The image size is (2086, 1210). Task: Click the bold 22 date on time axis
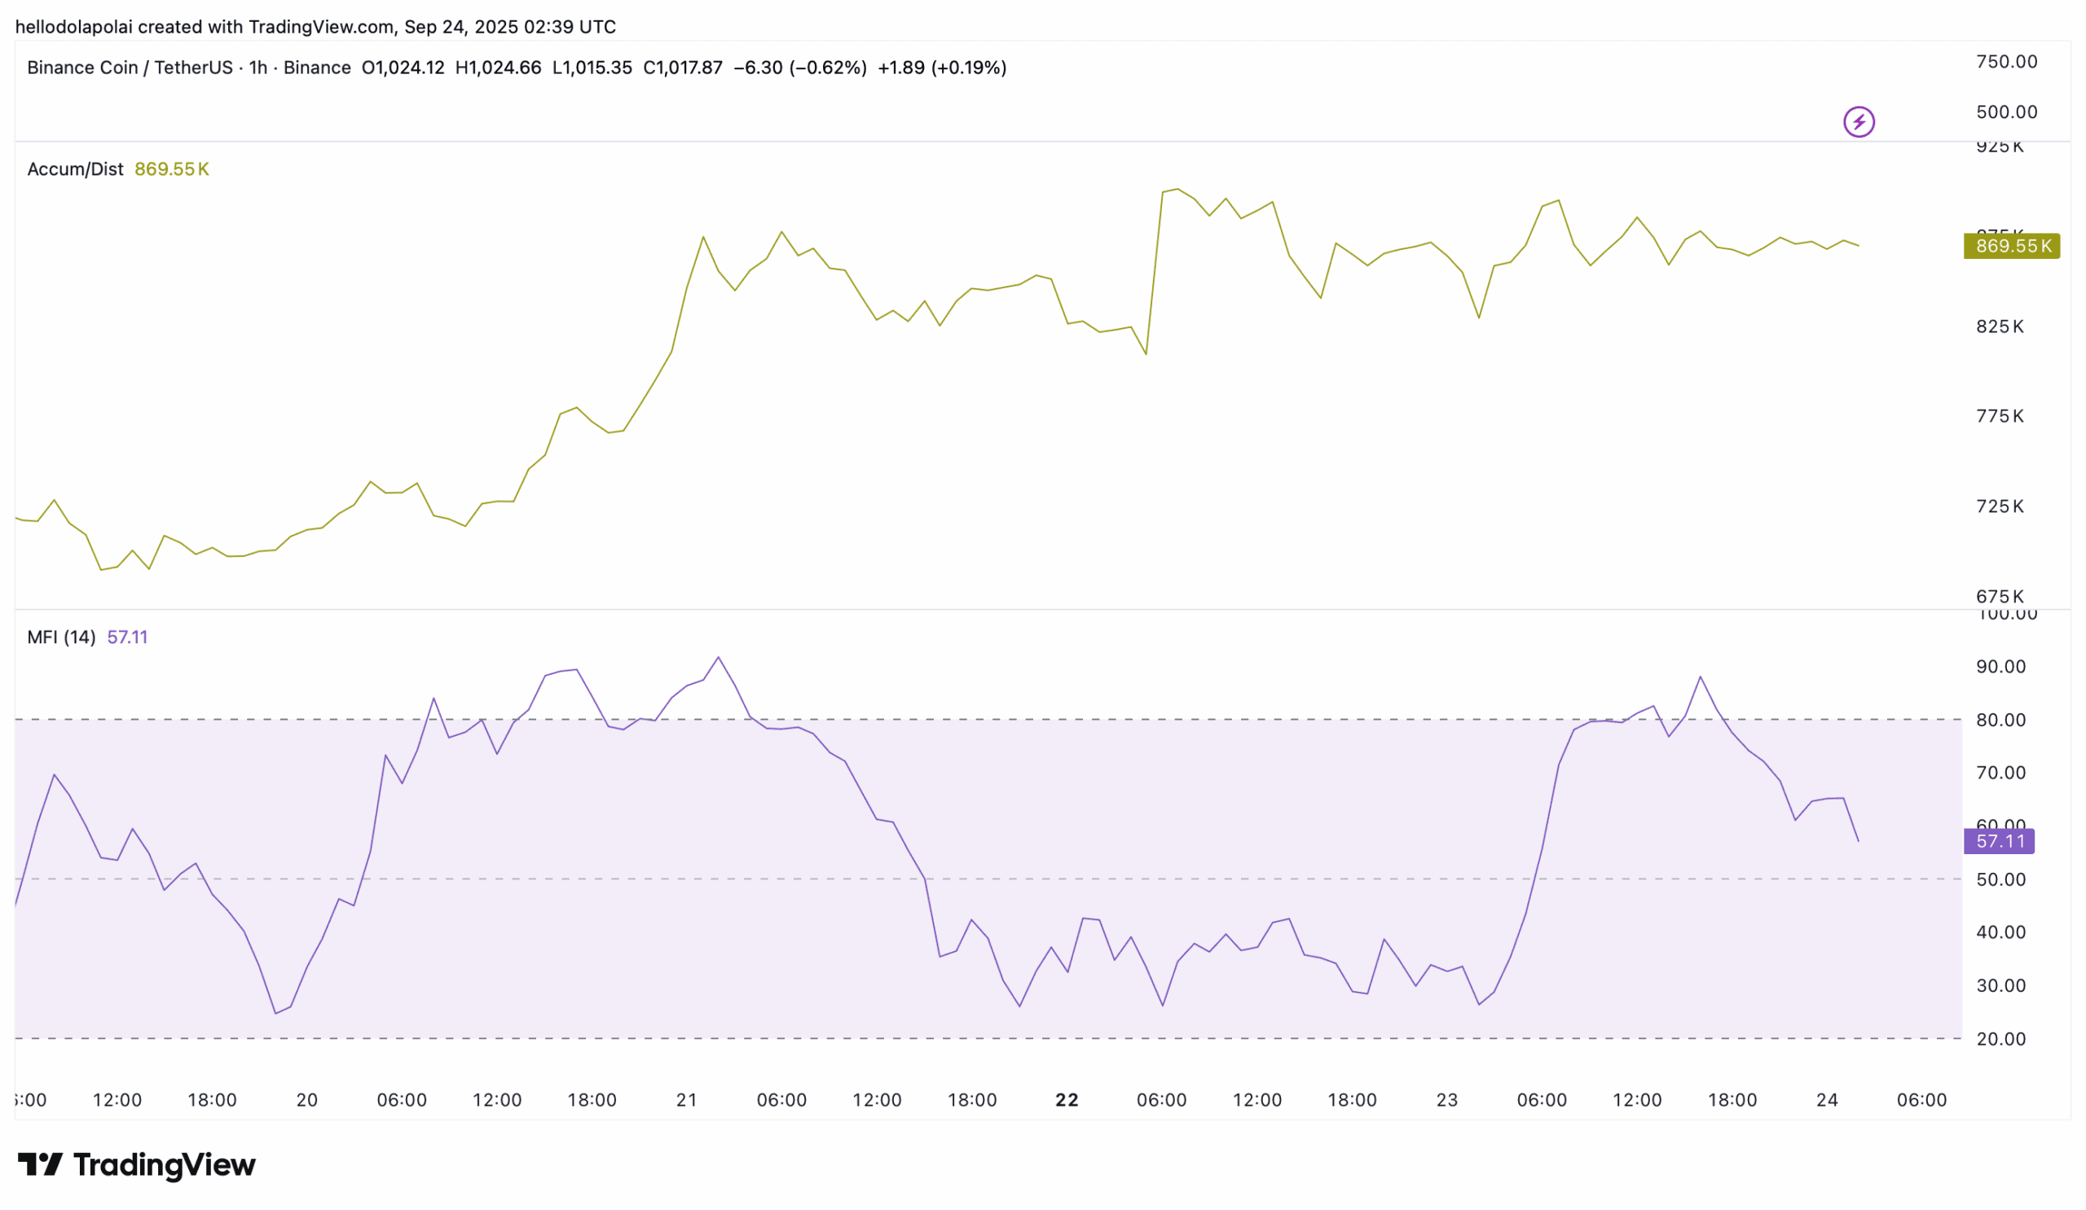click(x=1067, y=1101)
